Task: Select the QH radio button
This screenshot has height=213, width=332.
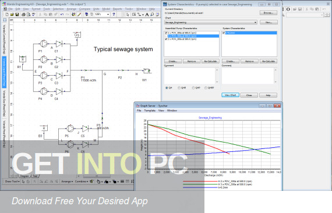Action: 167,88
